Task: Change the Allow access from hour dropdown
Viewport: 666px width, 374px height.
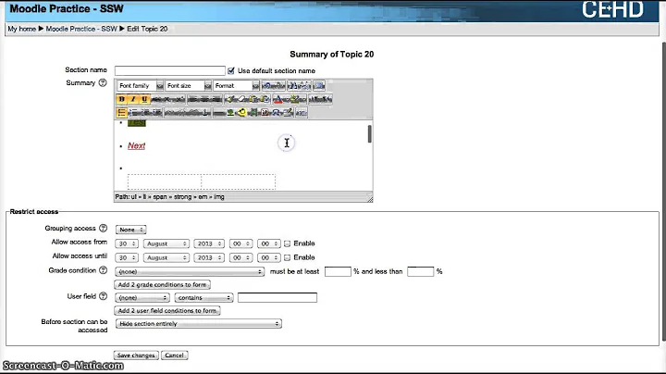Action: (x=240, y=243)
